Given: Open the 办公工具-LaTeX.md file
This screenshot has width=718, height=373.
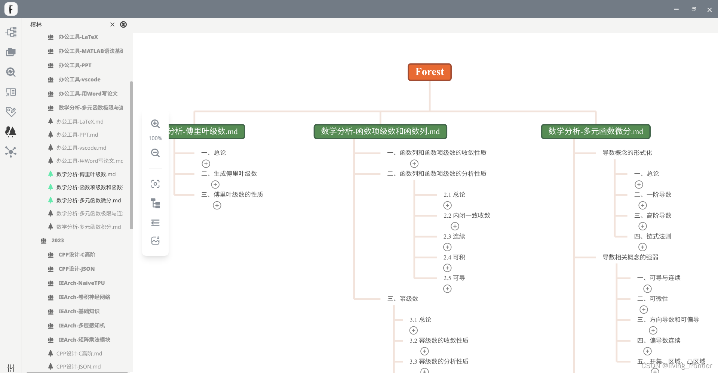Looking at the screenshot, I should (x=80, y=122).
